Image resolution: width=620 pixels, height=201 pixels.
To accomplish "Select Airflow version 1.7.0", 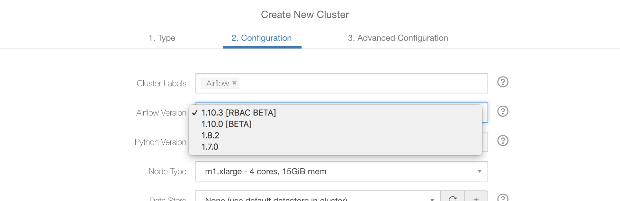I will coord(335,147).
